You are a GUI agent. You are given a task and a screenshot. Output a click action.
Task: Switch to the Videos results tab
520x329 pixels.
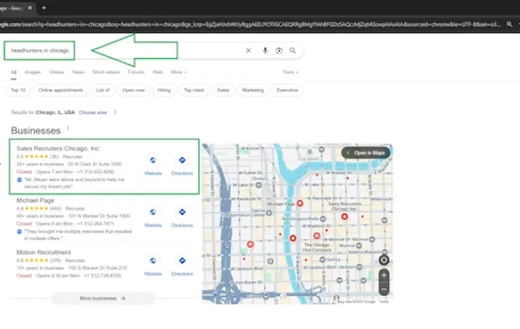56,72
